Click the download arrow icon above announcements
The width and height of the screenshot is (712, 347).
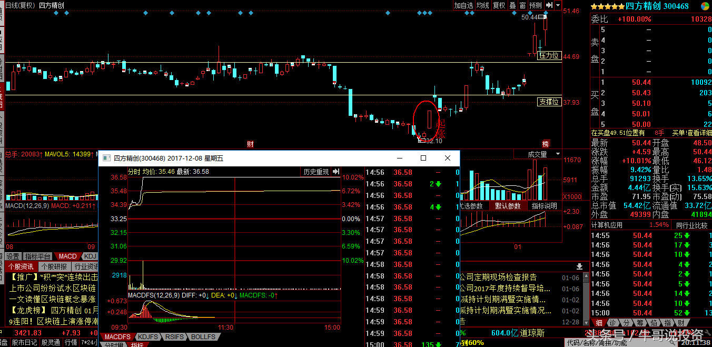click(x=580, y=266)
